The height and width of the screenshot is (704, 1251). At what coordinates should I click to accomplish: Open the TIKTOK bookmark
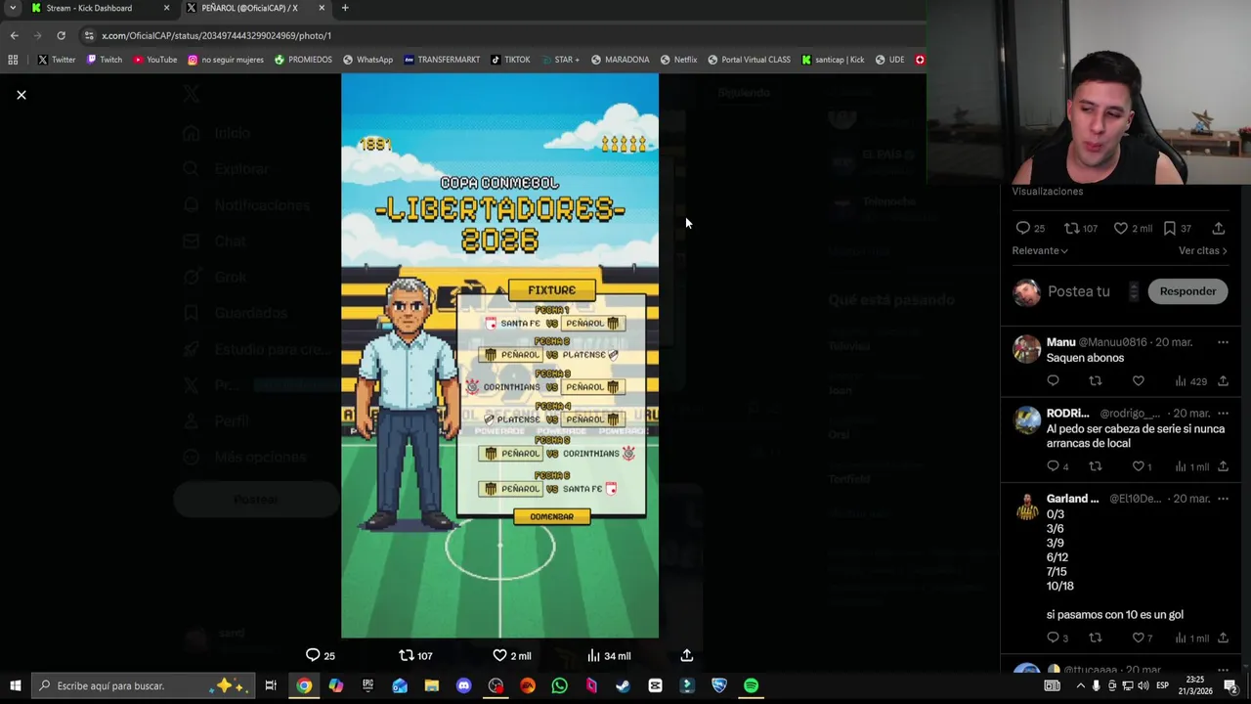tap(510, 60)
